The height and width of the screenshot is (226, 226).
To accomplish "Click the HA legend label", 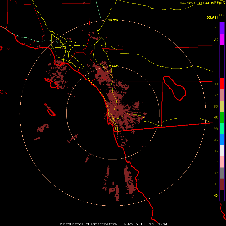I will click(x=215, y=84).
